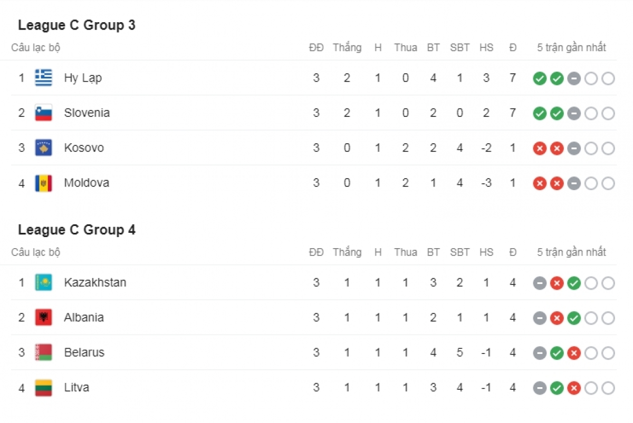633x423 pixels.
Task: Open the Kazakhstan team link
Action: coord(95,282)
